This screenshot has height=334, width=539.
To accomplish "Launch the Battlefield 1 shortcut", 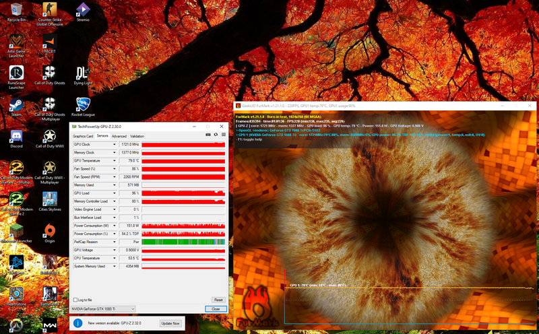I will (49, 265).
